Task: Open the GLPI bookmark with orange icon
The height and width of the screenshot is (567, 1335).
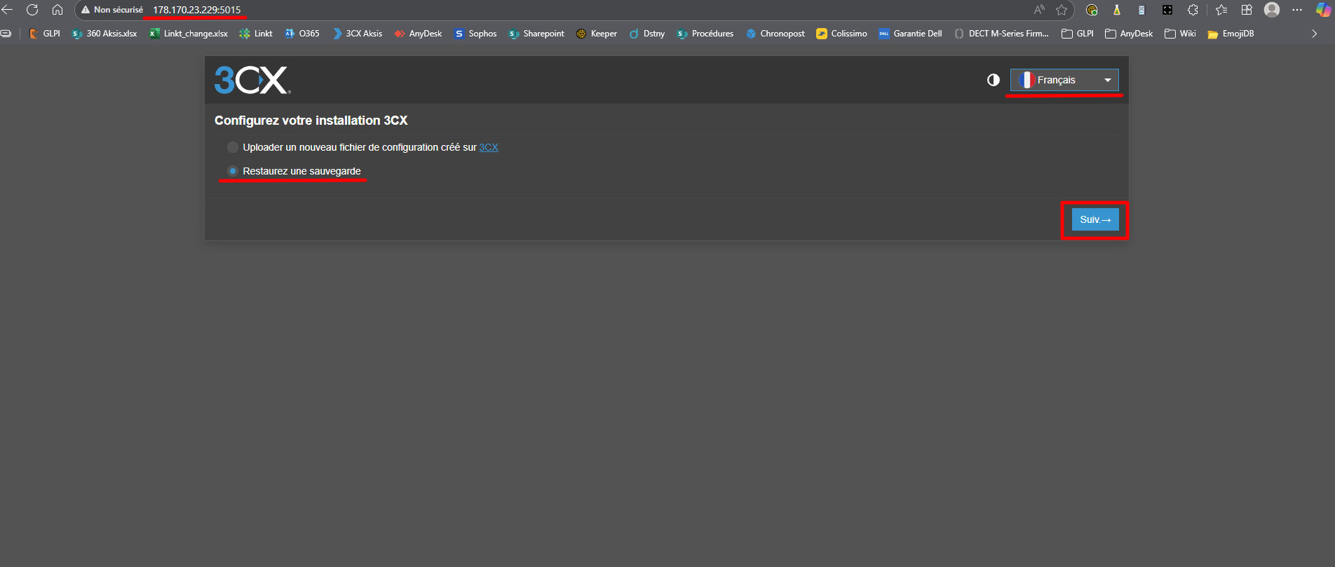Action: (x=44, y=34)
